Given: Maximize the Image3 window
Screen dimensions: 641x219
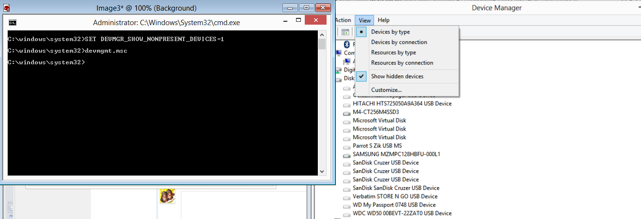Looking at the screenshot, I should (x=306, y=7).
